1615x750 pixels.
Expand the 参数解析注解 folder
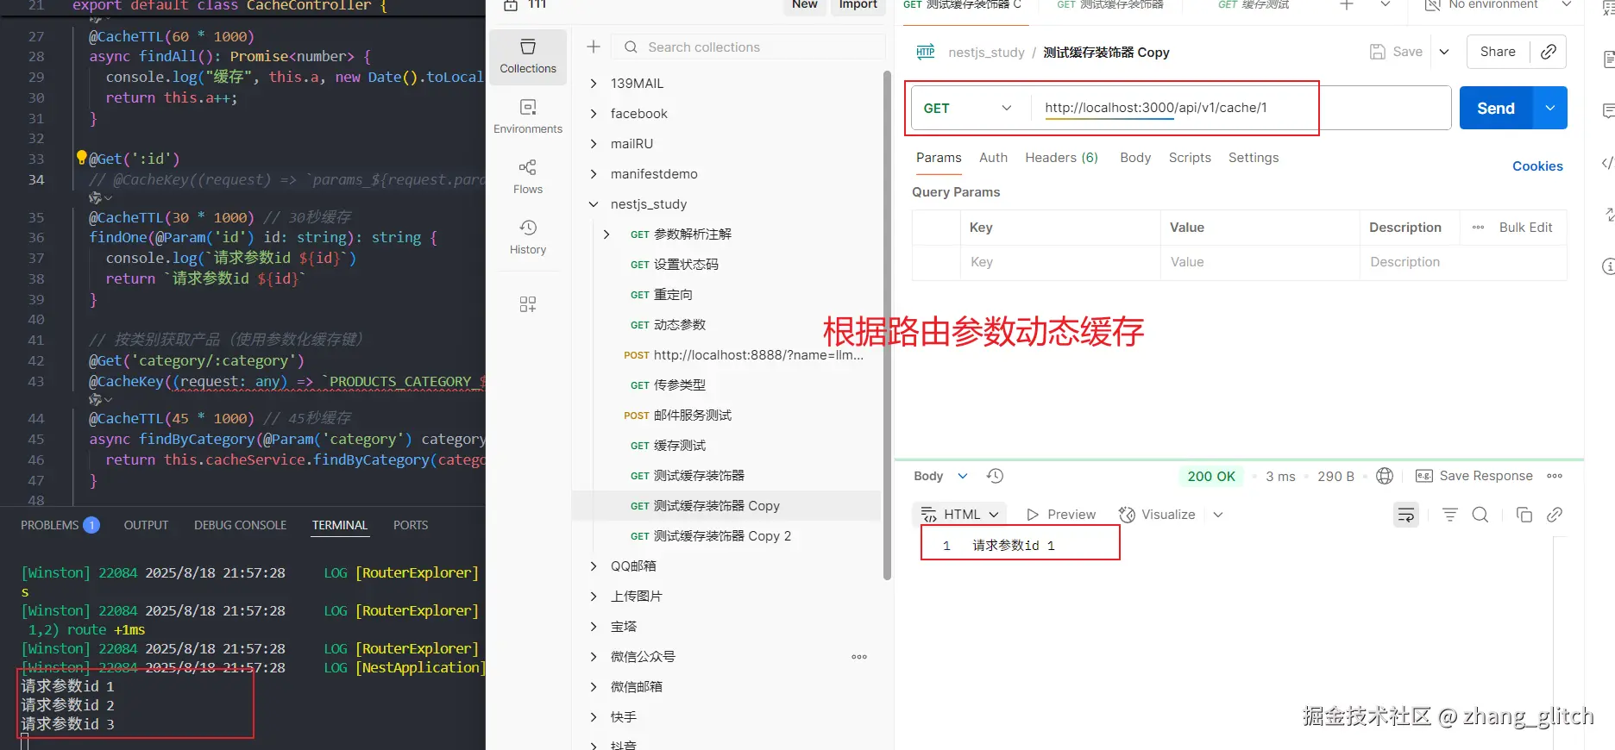[x=606, y=234]
